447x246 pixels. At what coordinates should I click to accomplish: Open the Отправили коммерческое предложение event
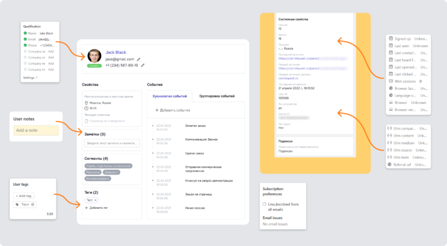point(203,169)
